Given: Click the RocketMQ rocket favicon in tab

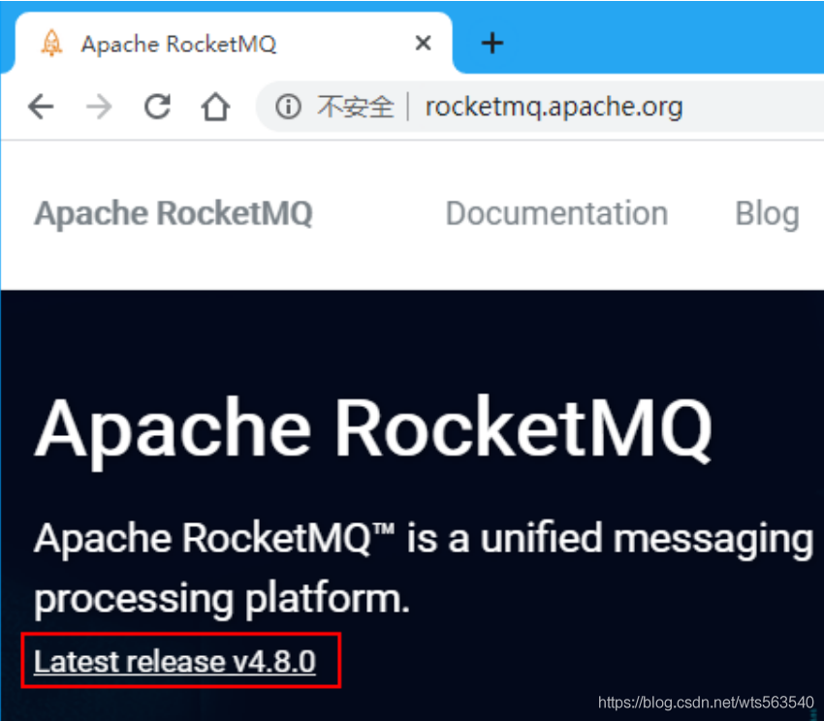Looking at the screenshot, I should pos(51,43).
